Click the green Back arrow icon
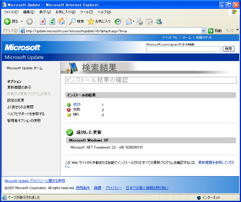This screenshot has width=241, height=202. (7, 21)
